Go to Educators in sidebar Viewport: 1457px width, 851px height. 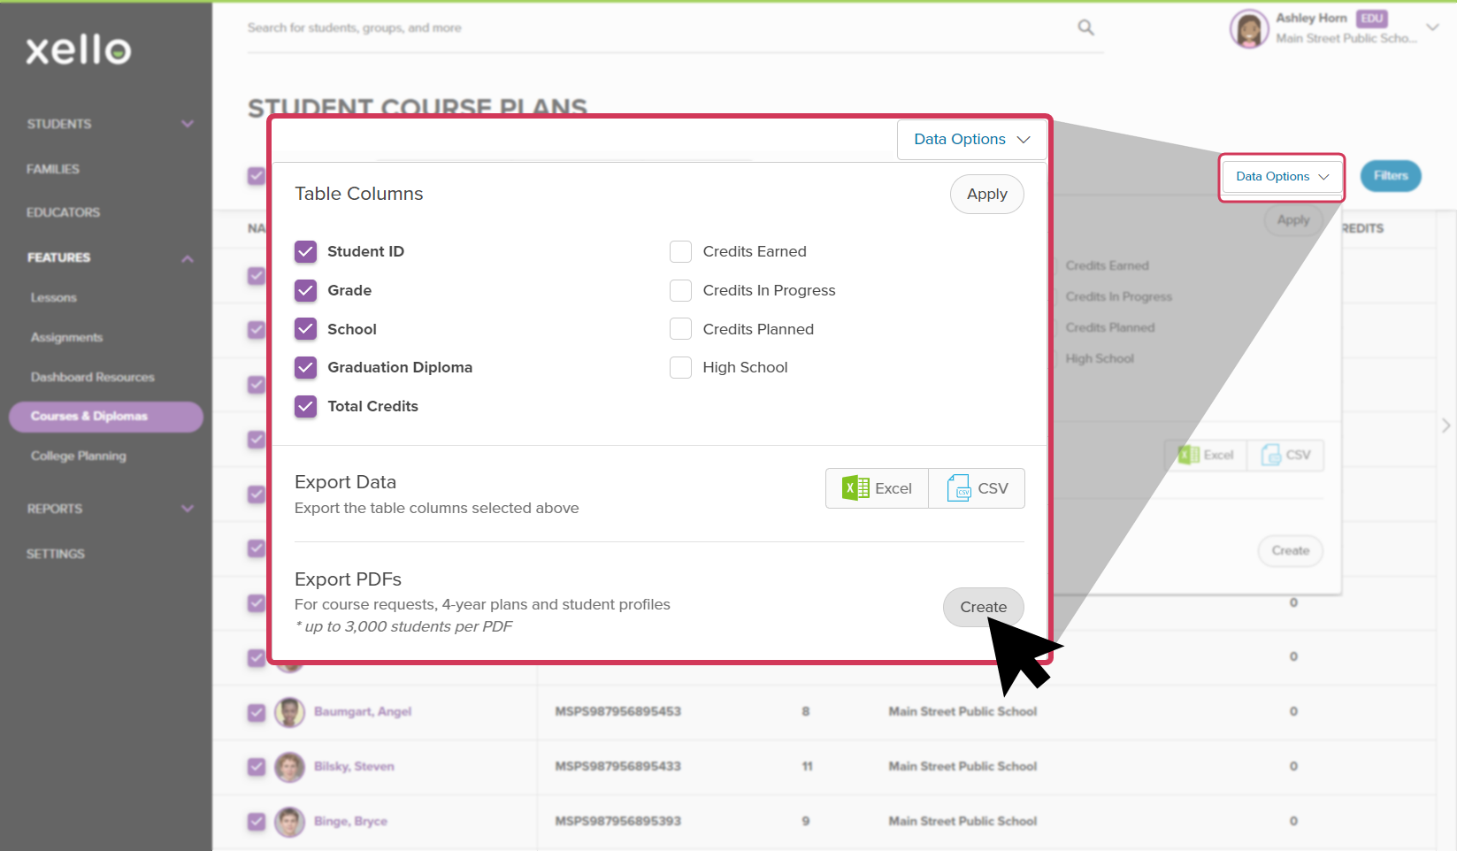(64, 212)
